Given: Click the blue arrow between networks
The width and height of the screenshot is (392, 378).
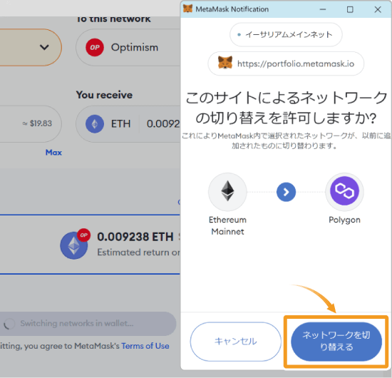Looking at the screenshot, I should coord(286,192).
